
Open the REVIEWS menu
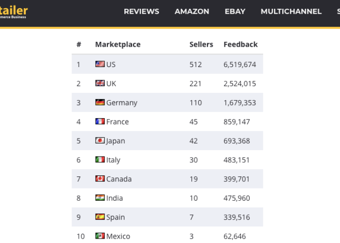pos(141,12)
